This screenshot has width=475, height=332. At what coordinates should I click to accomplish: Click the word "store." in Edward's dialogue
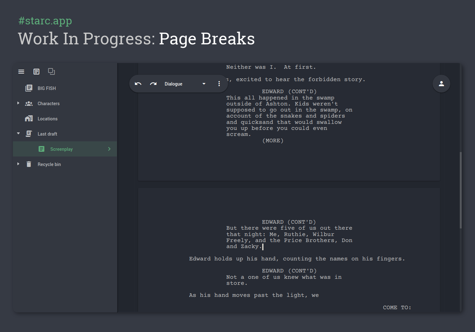coord(237,283)
